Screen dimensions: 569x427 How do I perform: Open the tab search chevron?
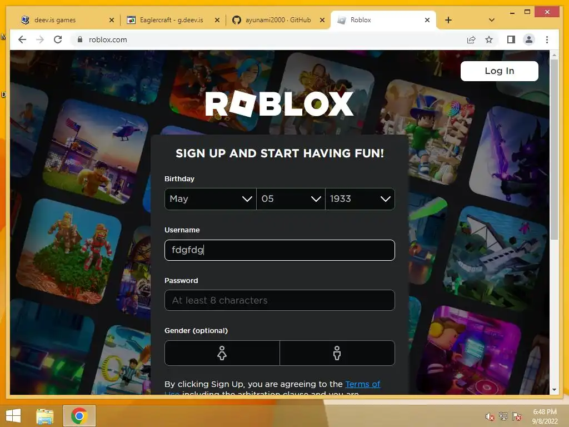pos(492,20)
